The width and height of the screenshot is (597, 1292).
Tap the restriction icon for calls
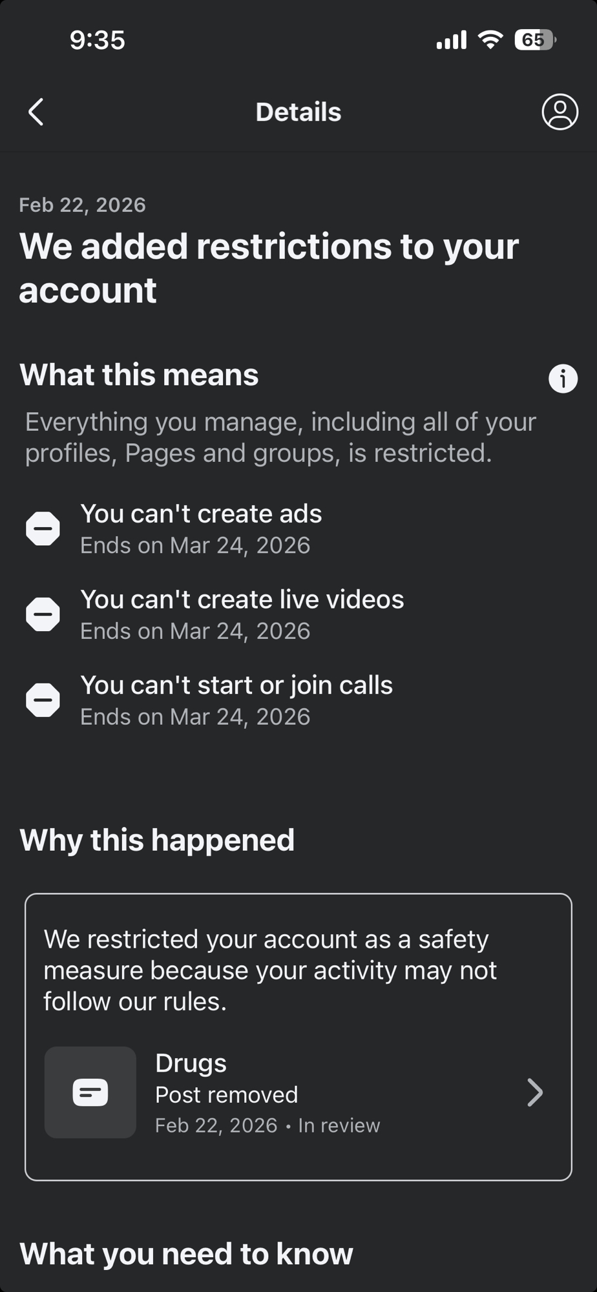[x=43, y=700]
